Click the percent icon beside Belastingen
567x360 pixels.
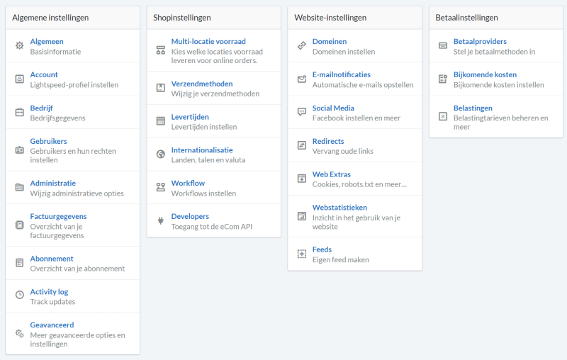443,116
